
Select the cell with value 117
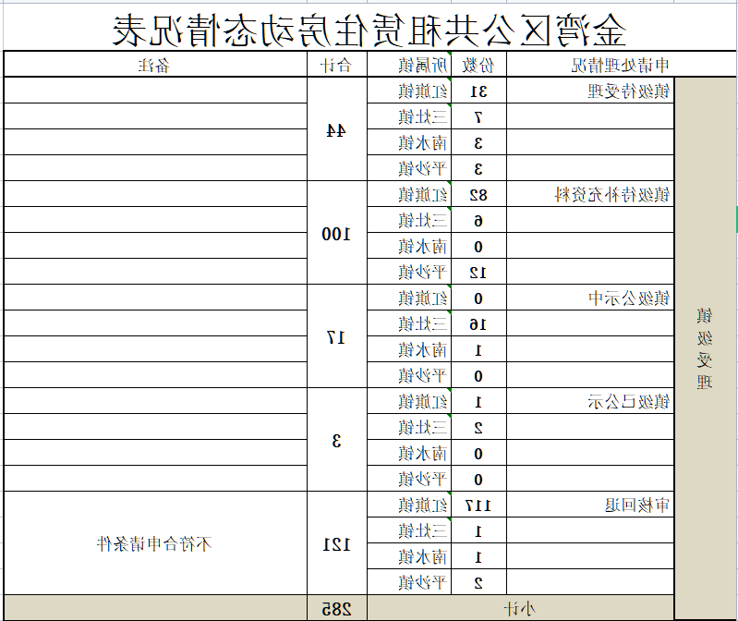[478, 505]
